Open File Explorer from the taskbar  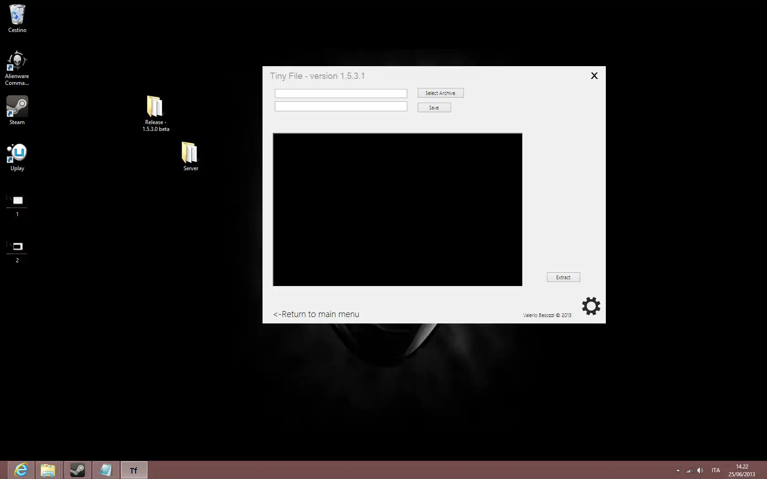pyautogui.click(x=48, y=470)
